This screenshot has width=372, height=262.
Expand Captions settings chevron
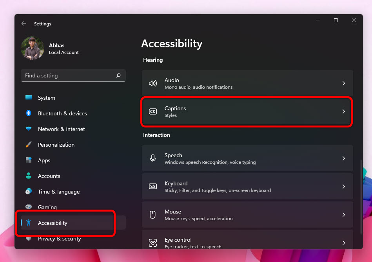tap(343, 111)
